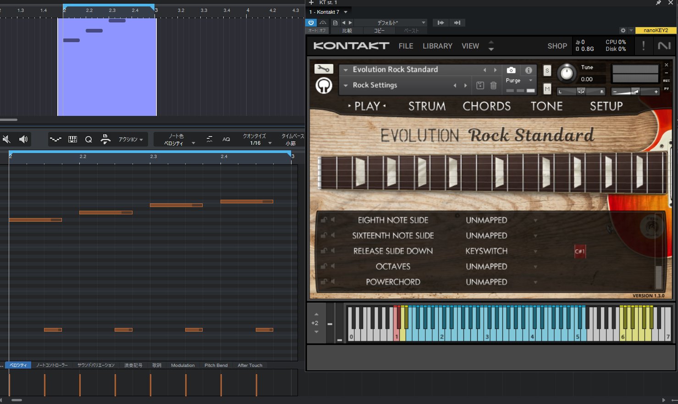Switch to the TONE page

(x=546, y=106)
